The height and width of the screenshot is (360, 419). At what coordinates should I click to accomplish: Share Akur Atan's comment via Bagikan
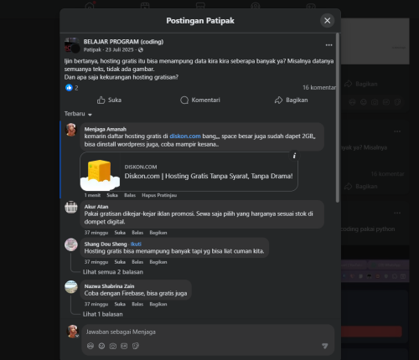tap(158, 233)
